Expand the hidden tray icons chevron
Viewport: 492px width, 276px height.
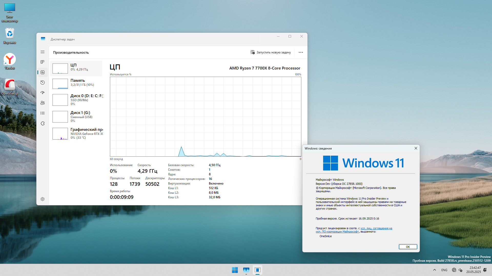(x=435, y=270)
